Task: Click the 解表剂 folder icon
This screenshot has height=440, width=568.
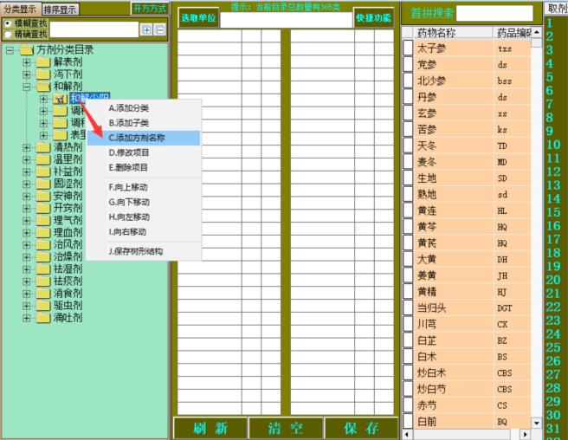Action: [42, 62]
